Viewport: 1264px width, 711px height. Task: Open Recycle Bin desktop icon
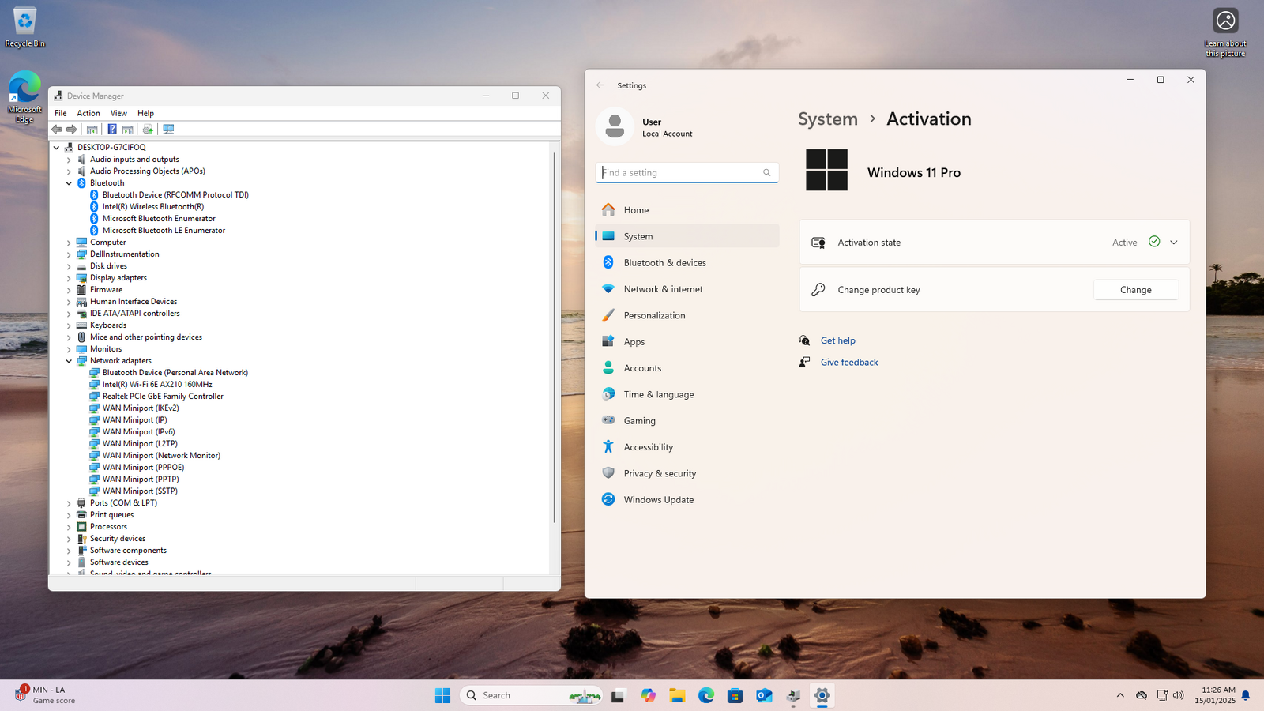[x=24, y=28]
